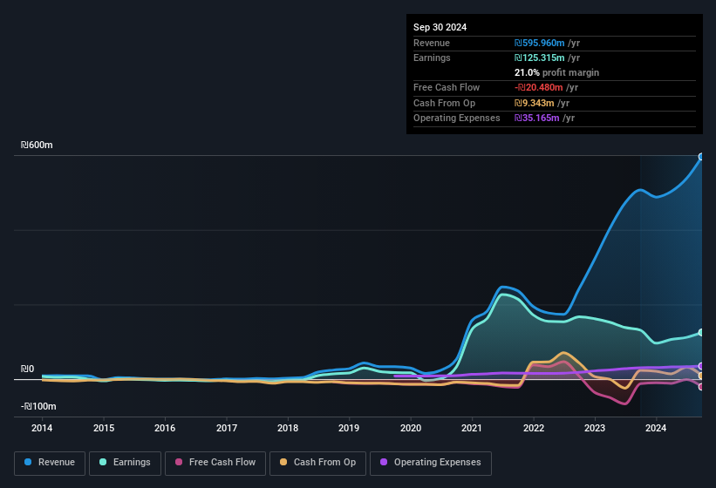Click the ₪0 y-axis label
716x488 pixels.
pyautogui.click(x=27, y=369)
